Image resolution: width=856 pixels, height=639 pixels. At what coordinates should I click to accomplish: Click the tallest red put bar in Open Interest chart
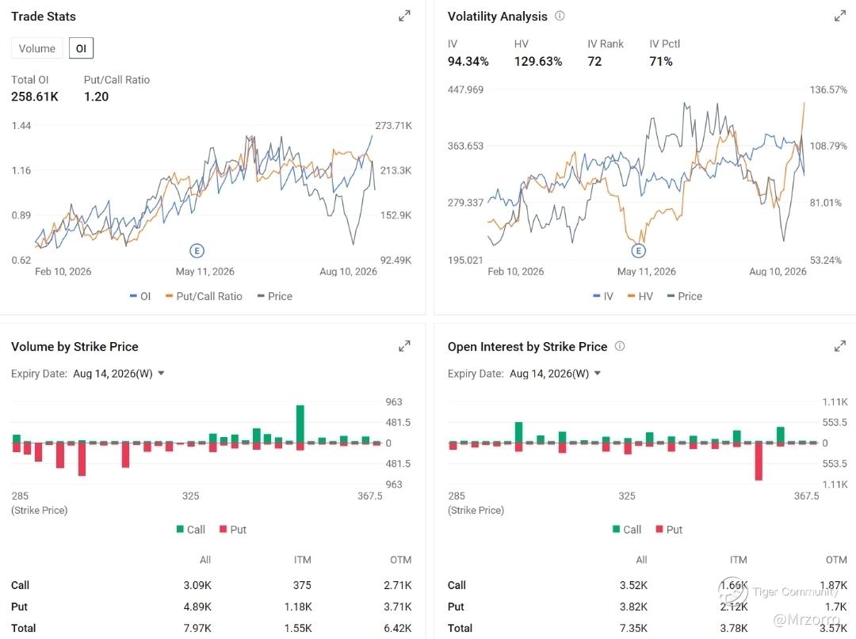[759, 462]
